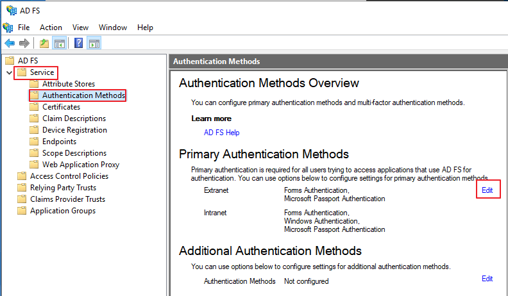Click 'Primary Authentication Methods' heading
Screen dimensions: 508x296
point(264,154)
